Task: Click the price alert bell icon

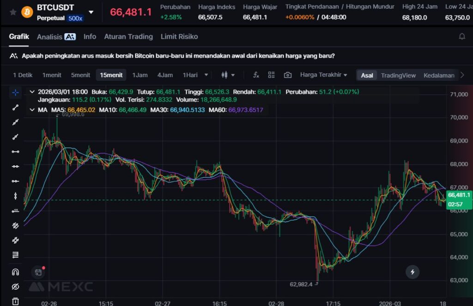Action: (461, 36)
